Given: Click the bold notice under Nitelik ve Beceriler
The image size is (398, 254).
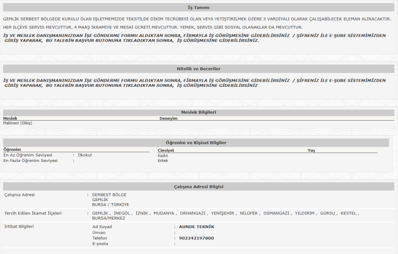Looking at the screenshot, I should point(194,83).
